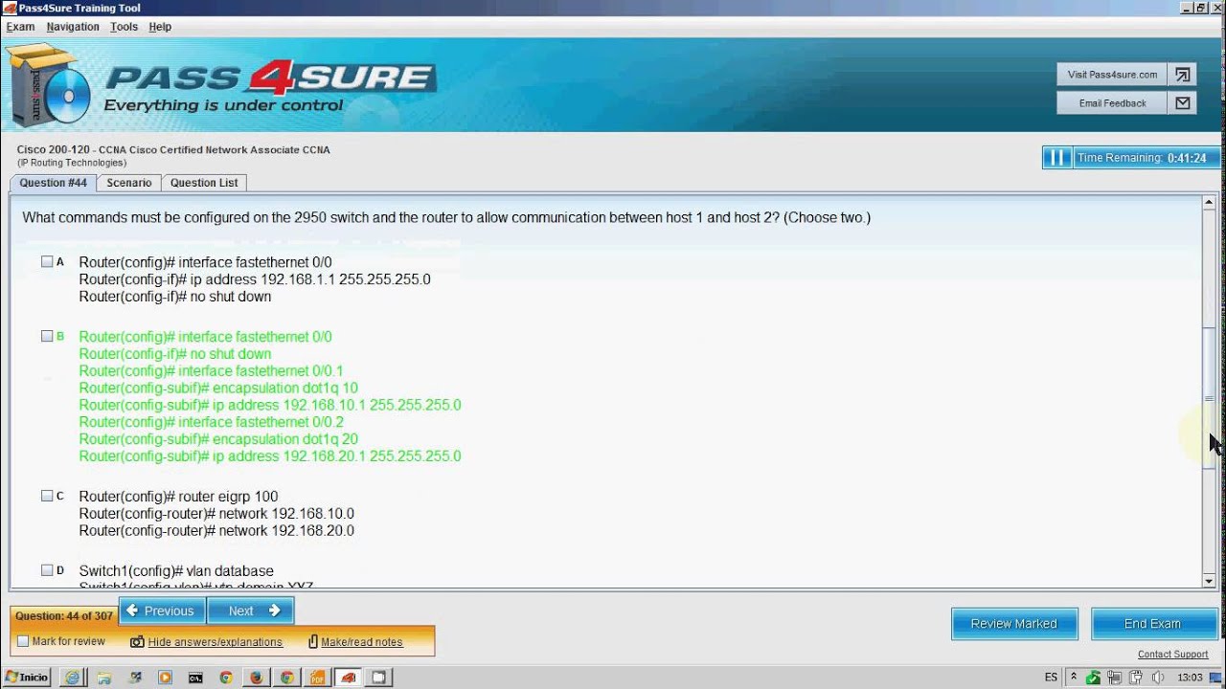Click the volume speaker tray icon
The height and width of the screenshot is (689, 1226).
coord(1157,678)
